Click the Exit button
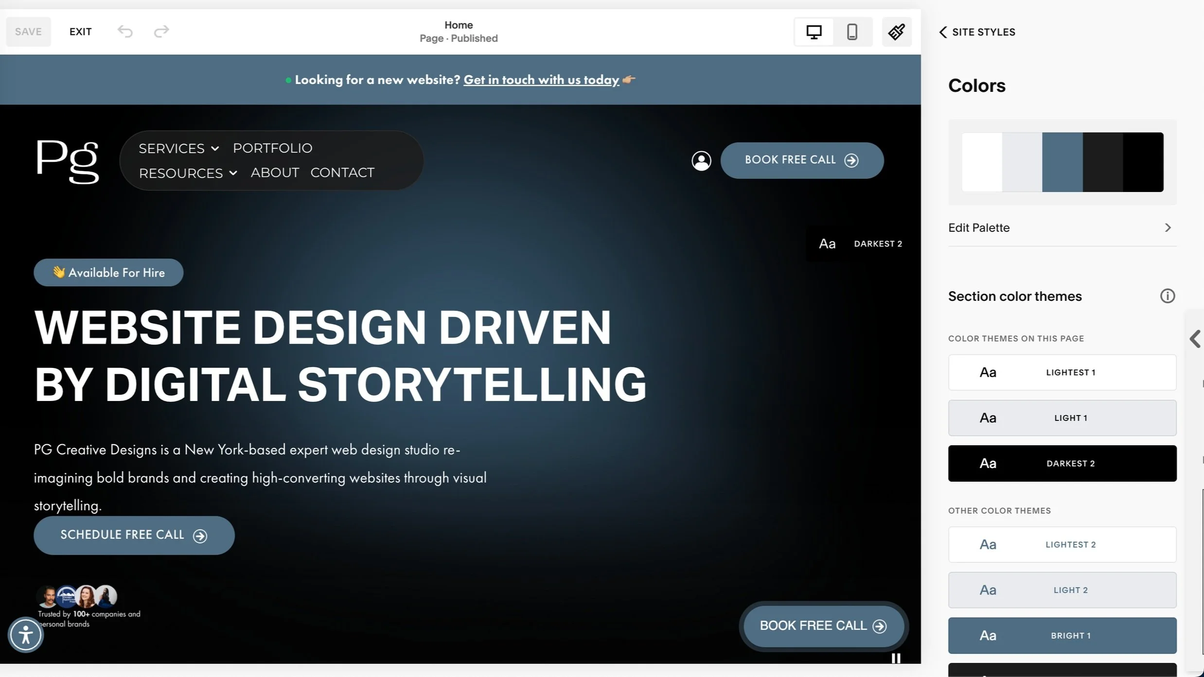Viewport: 1204px width, 677px height. (80, 32)
